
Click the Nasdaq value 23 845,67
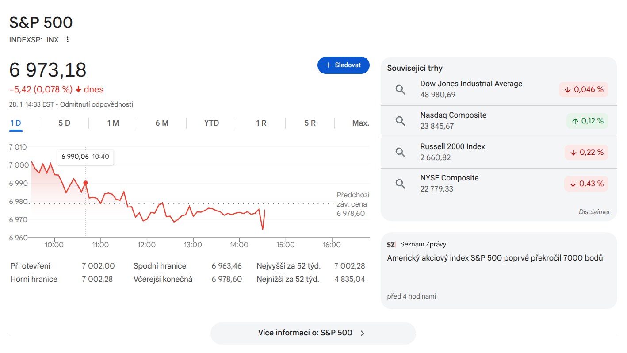(438, 126)
